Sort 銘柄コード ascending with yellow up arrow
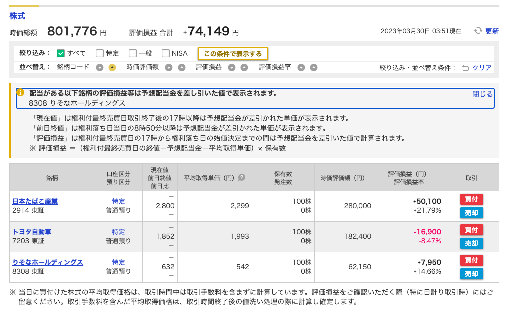The height and width of the screenshot is (311, 508). (112, 67)
